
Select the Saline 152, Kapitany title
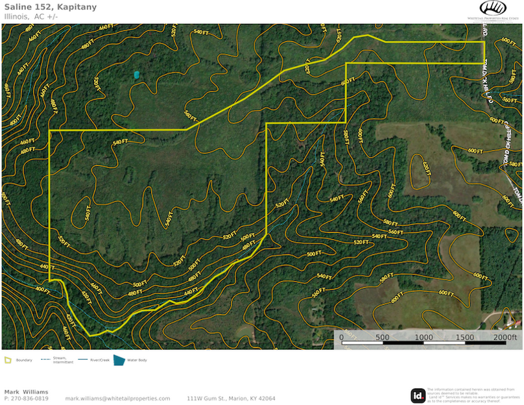pos(50,6)
